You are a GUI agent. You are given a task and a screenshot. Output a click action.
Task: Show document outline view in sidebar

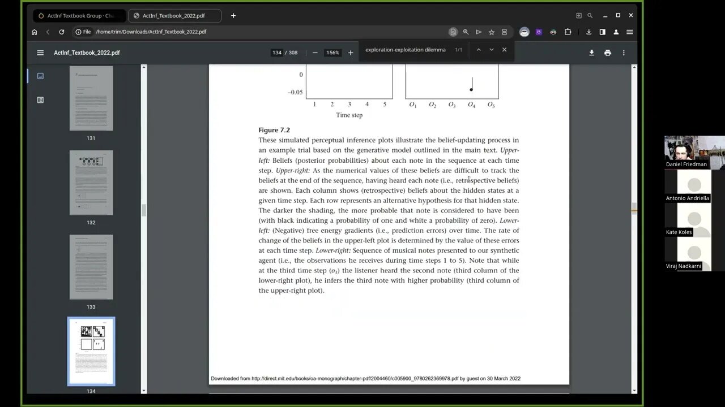[40, 100]
